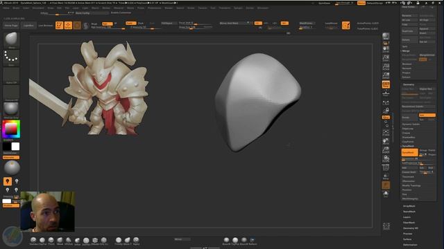
Task: Open LightBox
Action: [x=28, y=26]
